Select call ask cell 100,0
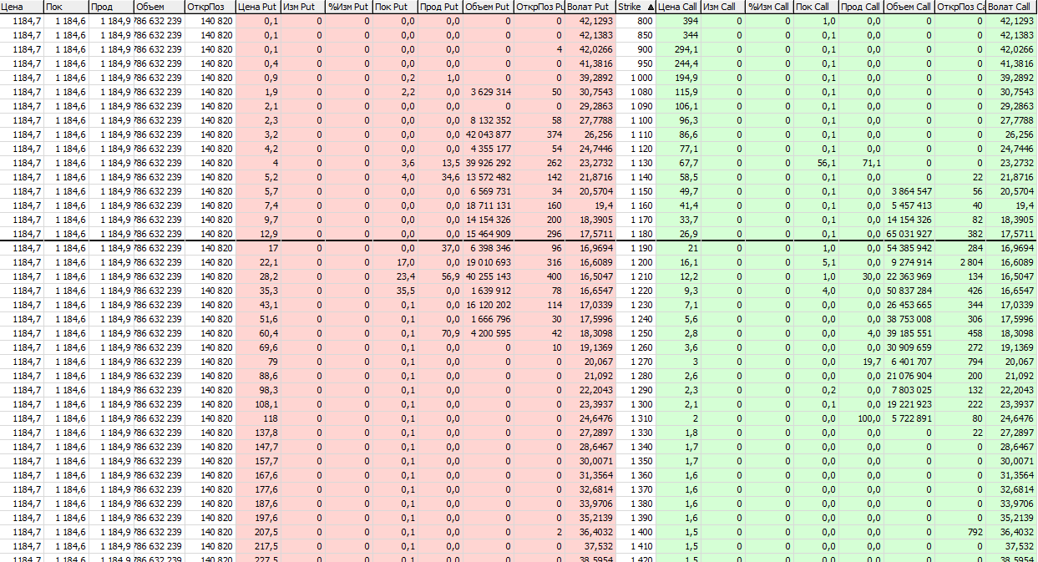Screen dimensions: 1038x562 (x=861, y=418)
